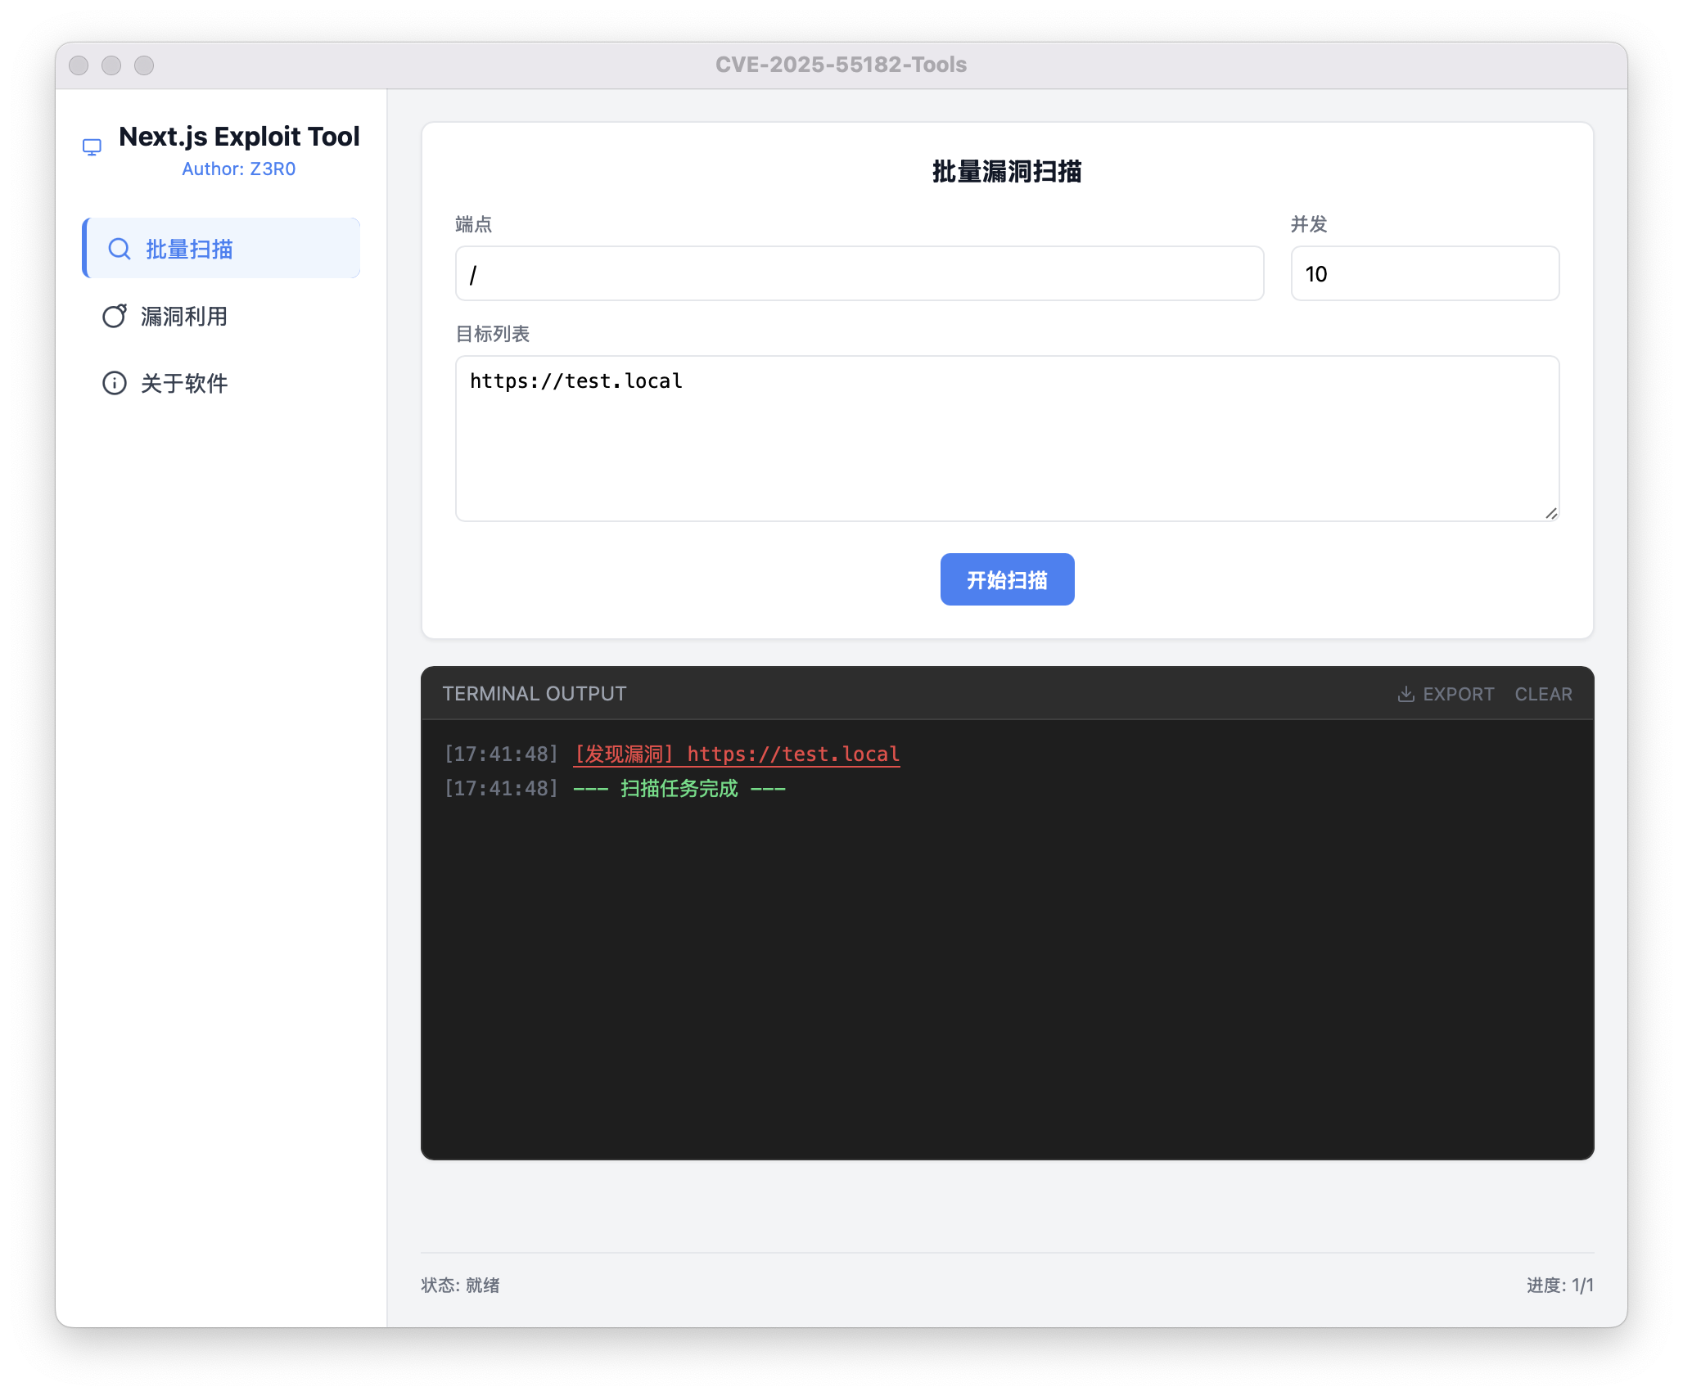The image size is (1683, 1396).
Task: Click the 批量漏洞扫描 panel heading
Action: coord(1007,171)
